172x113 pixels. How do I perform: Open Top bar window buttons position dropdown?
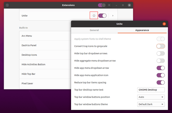(151, 97)
